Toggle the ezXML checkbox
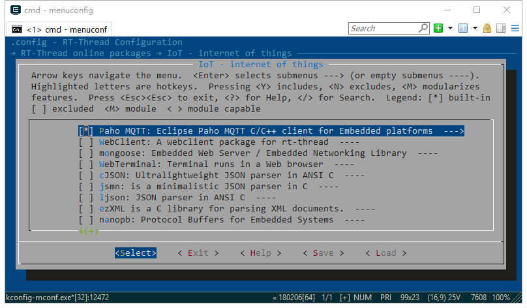The width and height of the screenshot is (527, 308). pos(85,208)
